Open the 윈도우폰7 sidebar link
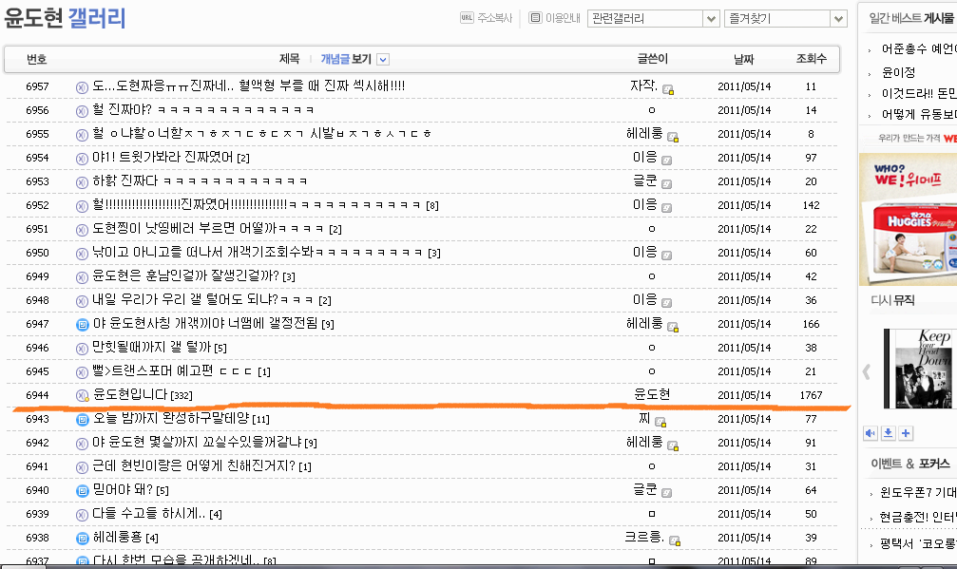Viewport: 957px width, 569px height. click(918, 492)
